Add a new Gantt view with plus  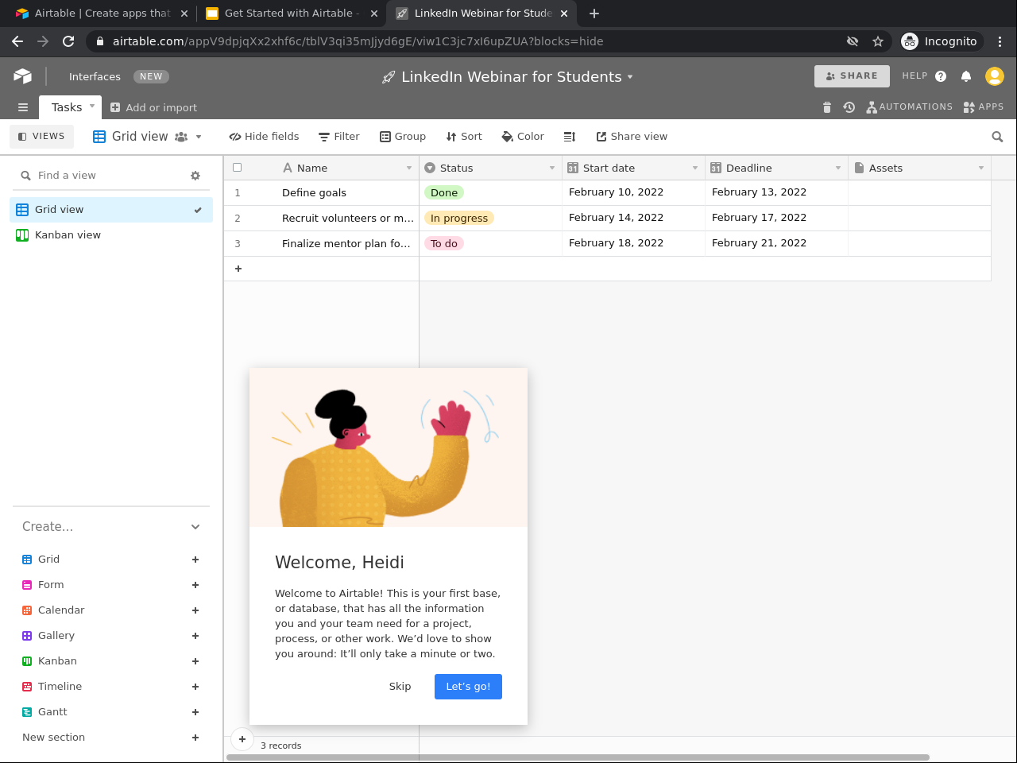(195, 712)
